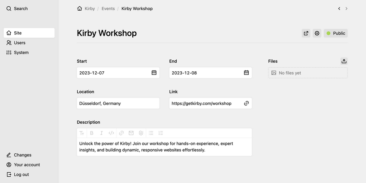Click the link icon in Link field
The image size is (366, 183).
pos(246,103)
